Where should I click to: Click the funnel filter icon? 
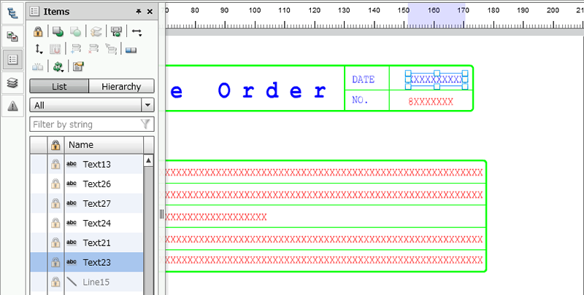point(145,124)
